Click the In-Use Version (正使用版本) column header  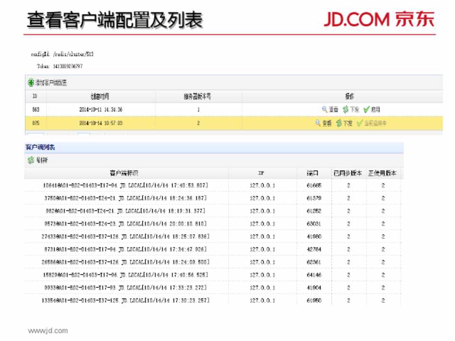(x=383, y=173)
